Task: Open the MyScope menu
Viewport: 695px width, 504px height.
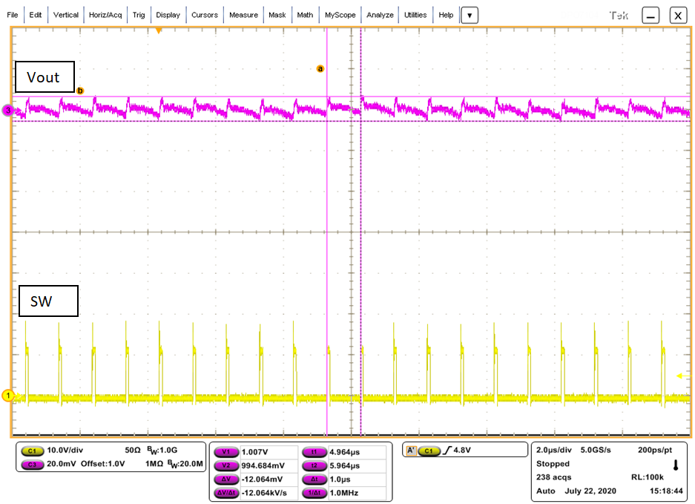Action: point(340,14)
